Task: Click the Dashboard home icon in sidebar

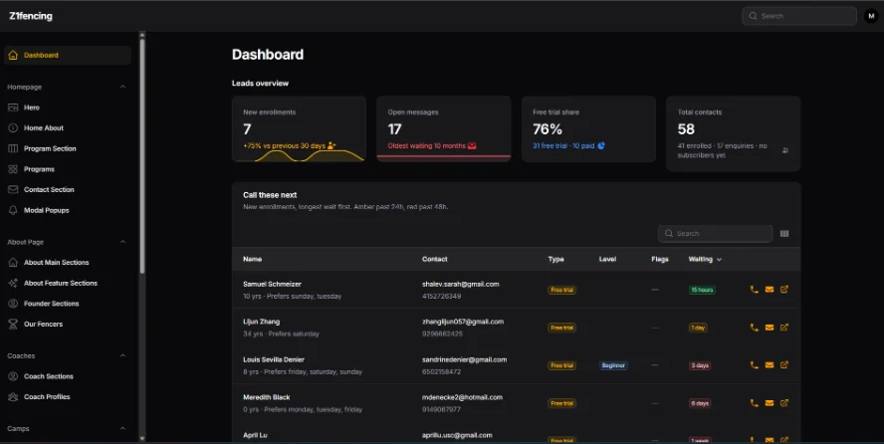Action: tap(13, 55)
